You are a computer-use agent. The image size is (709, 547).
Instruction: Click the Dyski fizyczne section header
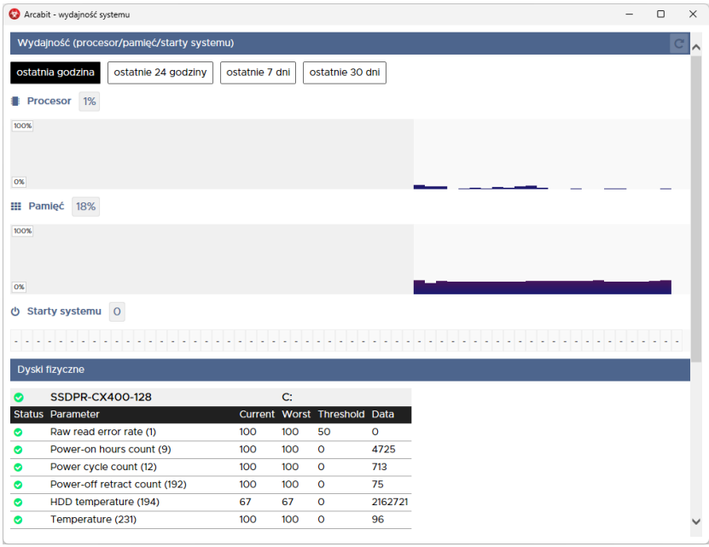350,370
